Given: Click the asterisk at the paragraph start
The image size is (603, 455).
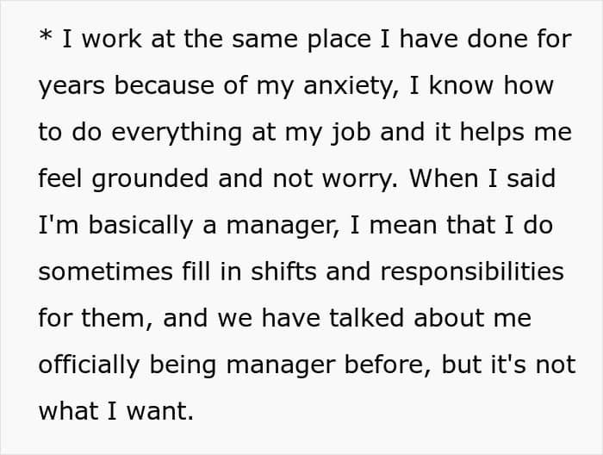Looking at the screenshot, I should pos(45,40).
